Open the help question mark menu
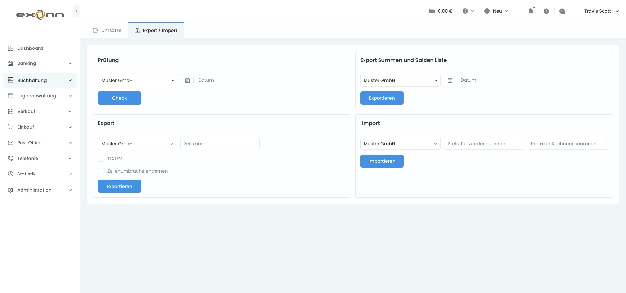Screen dimensions: 626x293 468,11
